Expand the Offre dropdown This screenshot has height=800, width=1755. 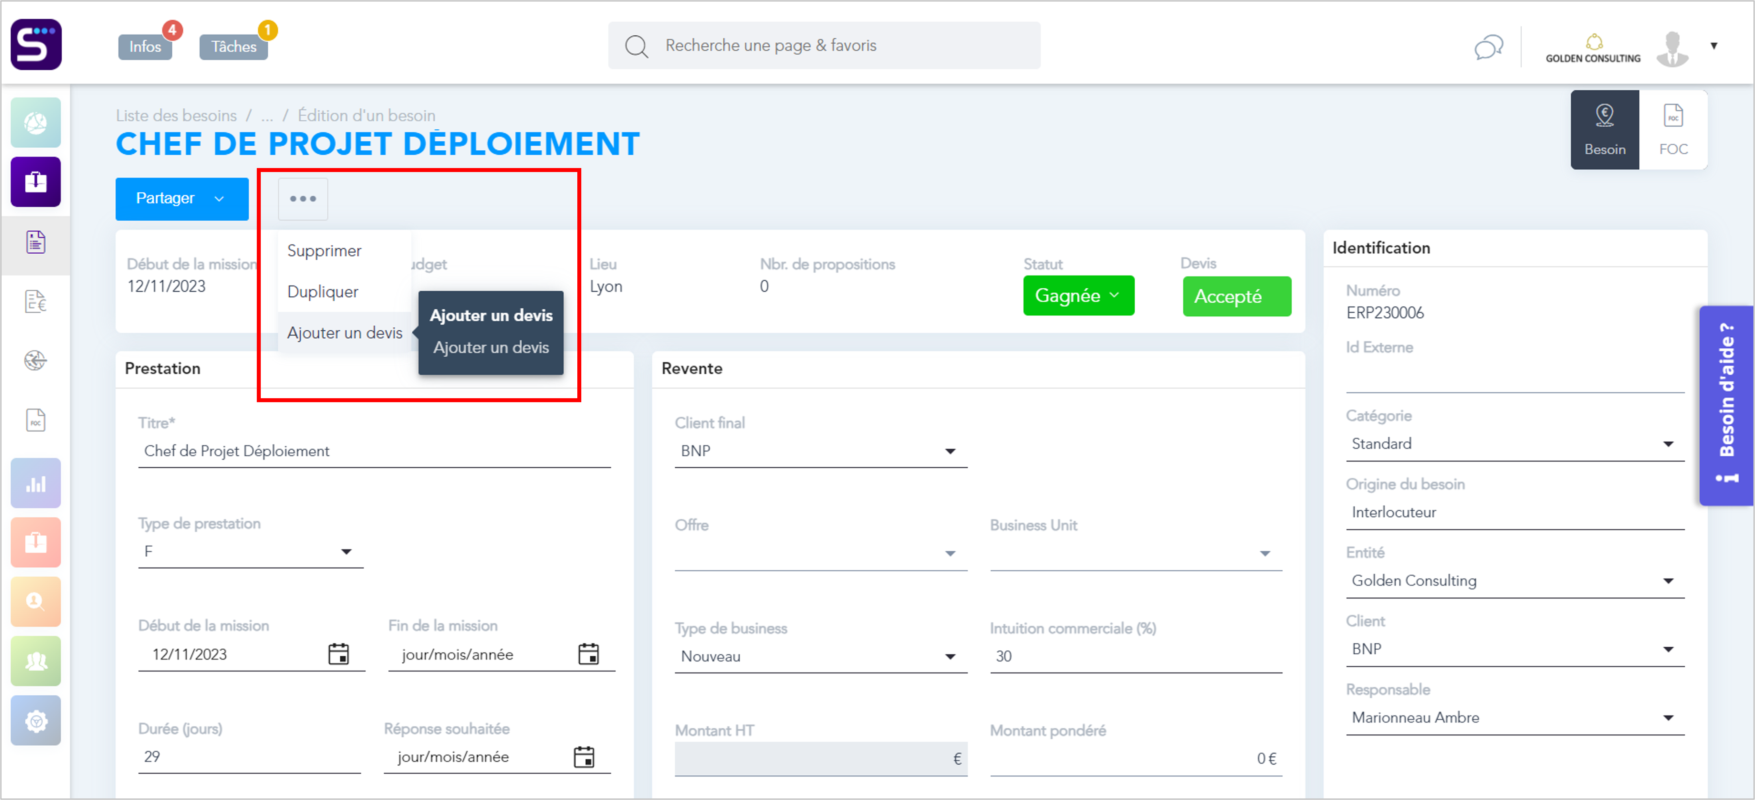pyautogui.click(x=950, y=554)
